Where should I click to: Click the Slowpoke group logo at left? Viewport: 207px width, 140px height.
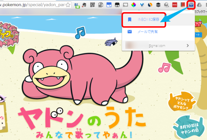(x=9, y=35)
